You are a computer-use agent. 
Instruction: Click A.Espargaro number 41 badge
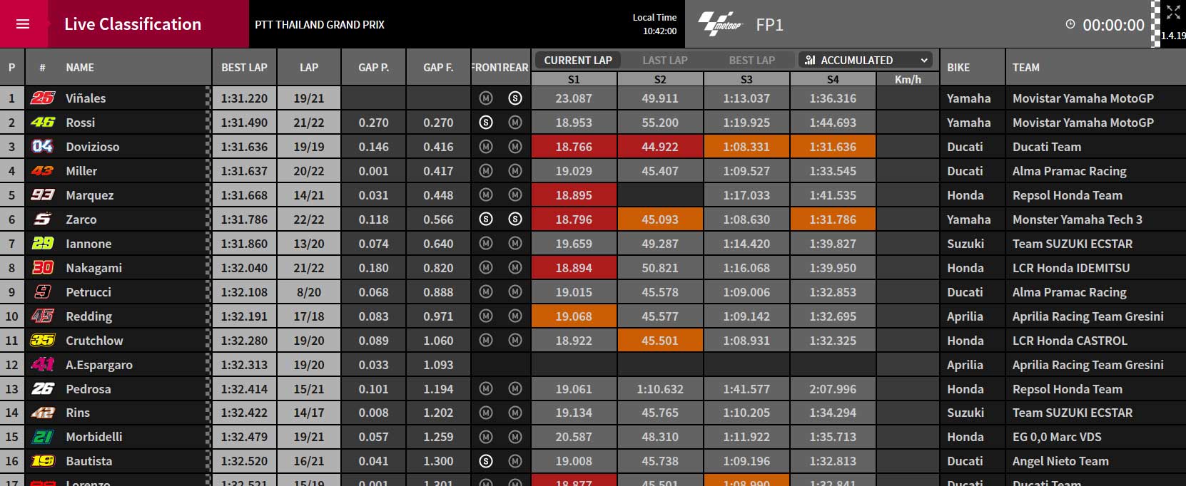pyautogui.click(x=43, y=365)
